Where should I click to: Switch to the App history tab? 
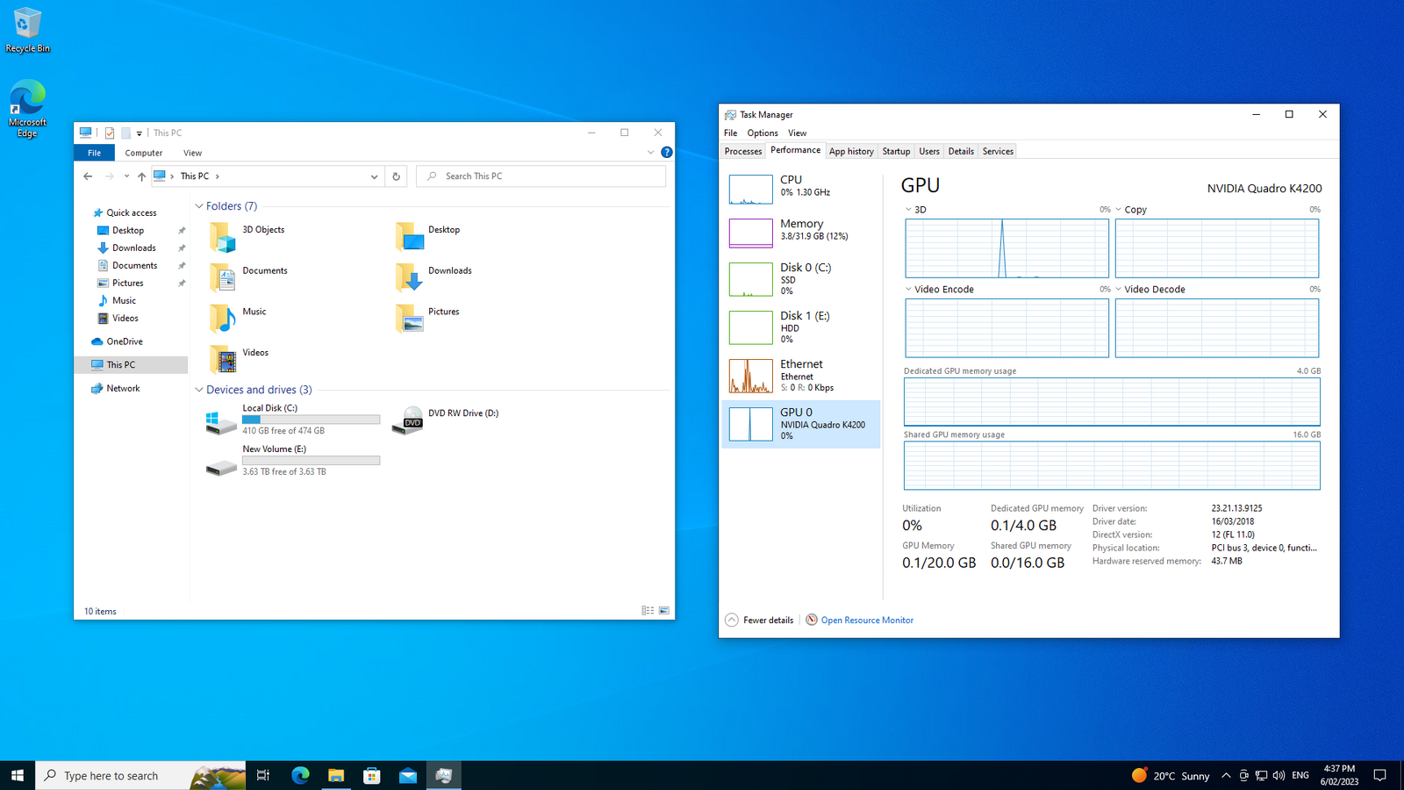pyautogui.click(x=851, y=151)
